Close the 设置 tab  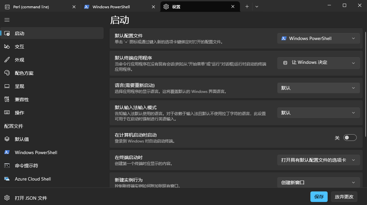click(x=233, y=7)
